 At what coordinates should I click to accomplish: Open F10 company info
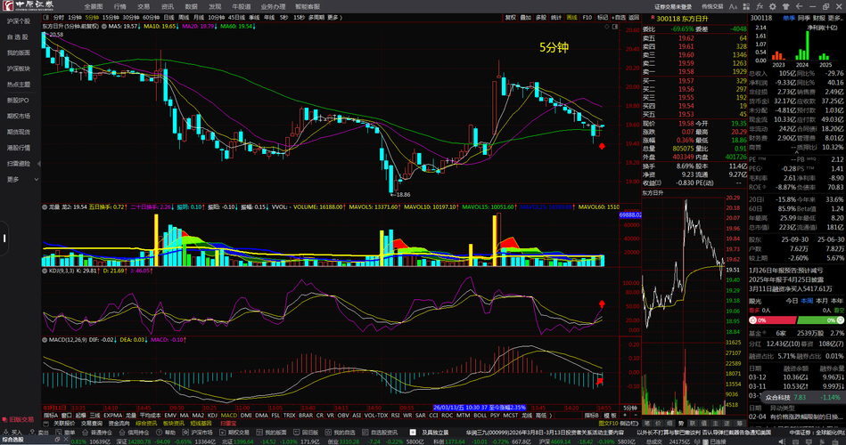pos(587,18)
